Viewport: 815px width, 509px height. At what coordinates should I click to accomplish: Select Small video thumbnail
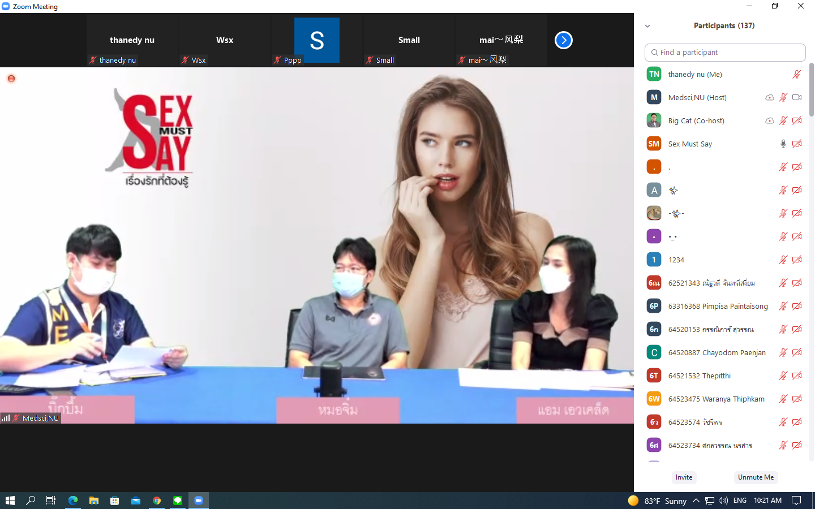409,41
